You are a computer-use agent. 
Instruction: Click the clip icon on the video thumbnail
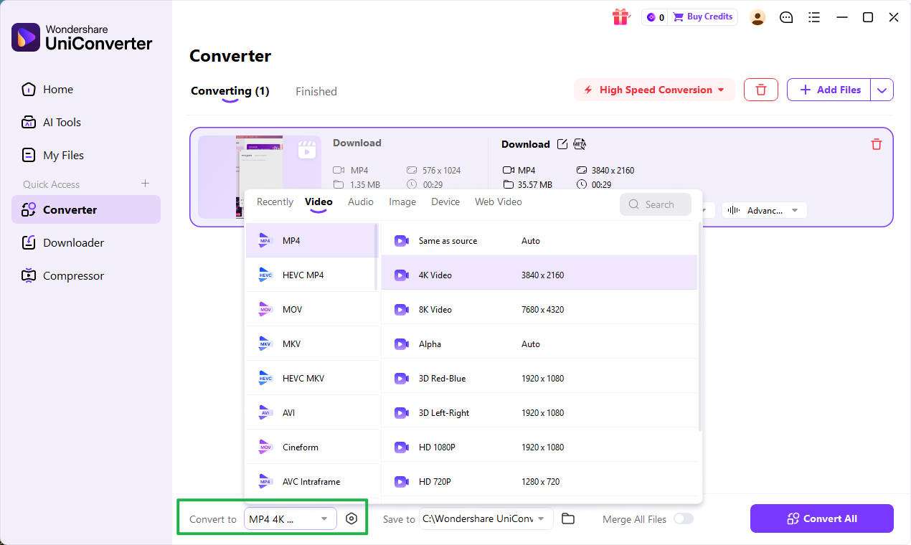click(307, 149)
